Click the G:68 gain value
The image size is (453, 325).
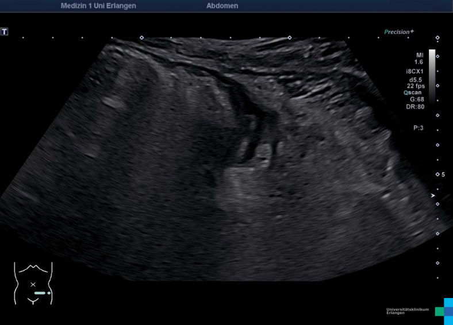417,99
